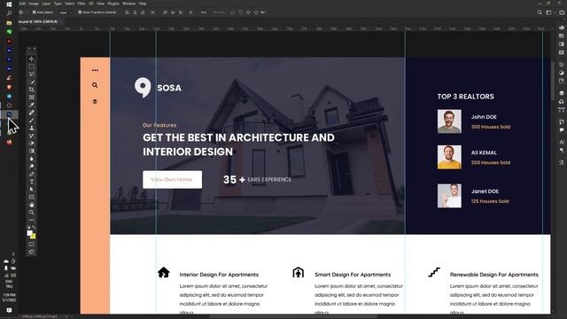
Task: Toggle the Auto-Select checkbox
Action: tap(34, 12)
